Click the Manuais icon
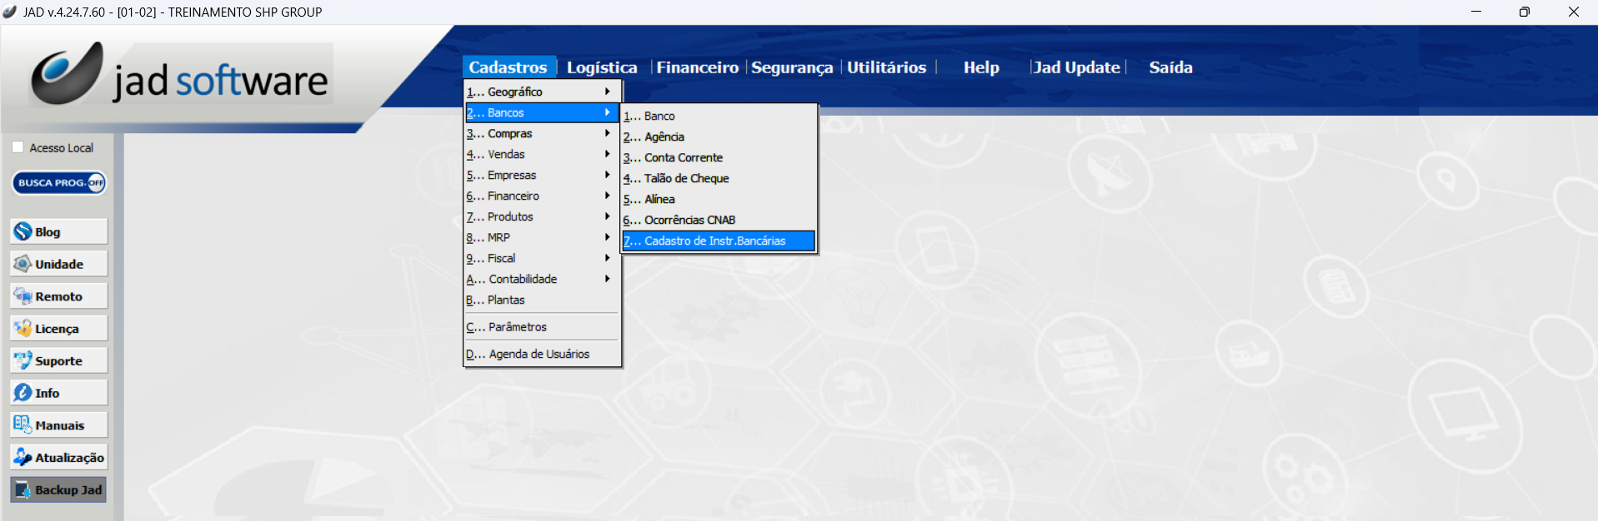 (23, 425)
